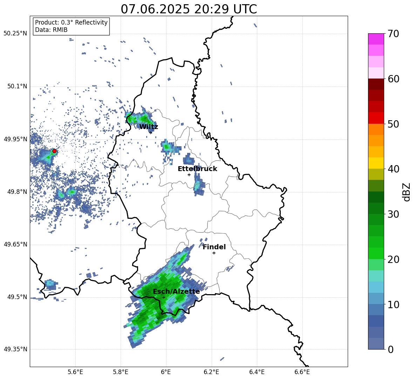
Task: Click the 50.1°N latitude label
Action: pos(17,87)
